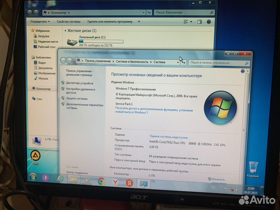Click forward arrow in System window

point(69,61)
